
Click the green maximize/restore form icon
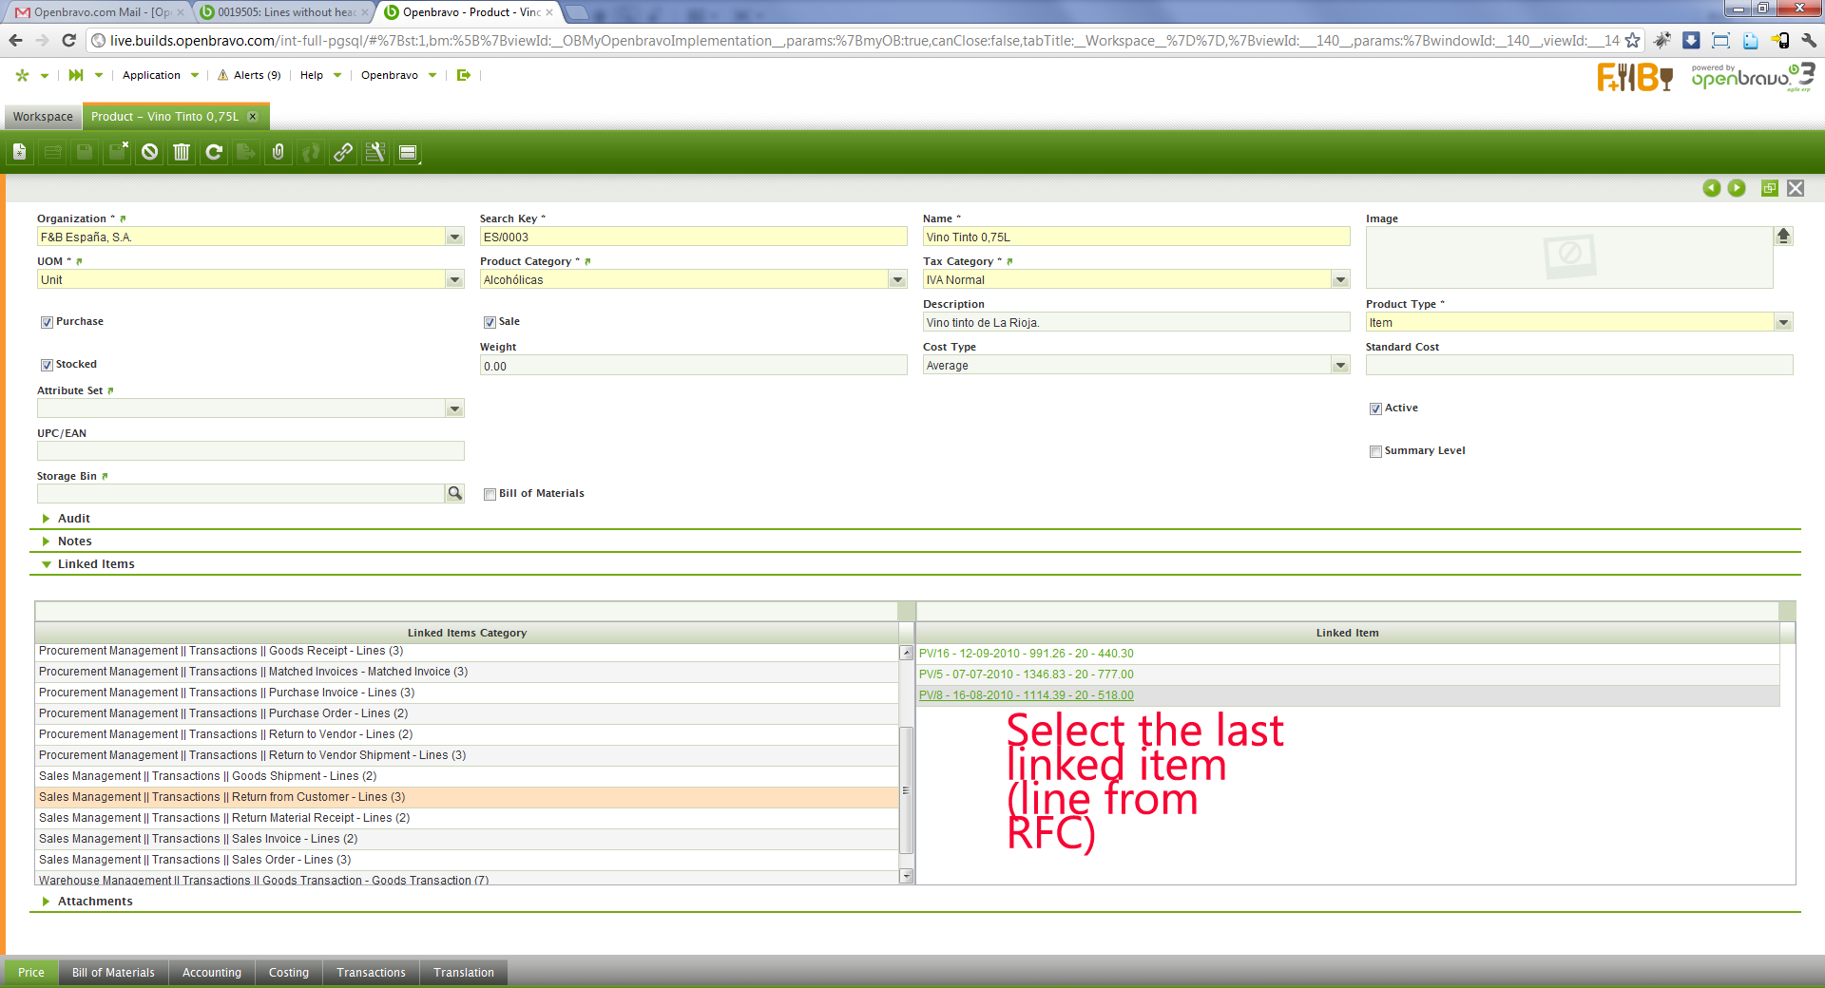1770,188
